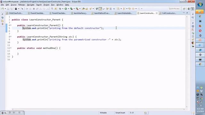Collapse the fold marker on line 12
The image size is (205, 115).
point(11,48)
